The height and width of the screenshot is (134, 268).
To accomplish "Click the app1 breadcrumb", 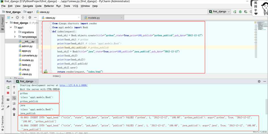I will coord(28,12).
